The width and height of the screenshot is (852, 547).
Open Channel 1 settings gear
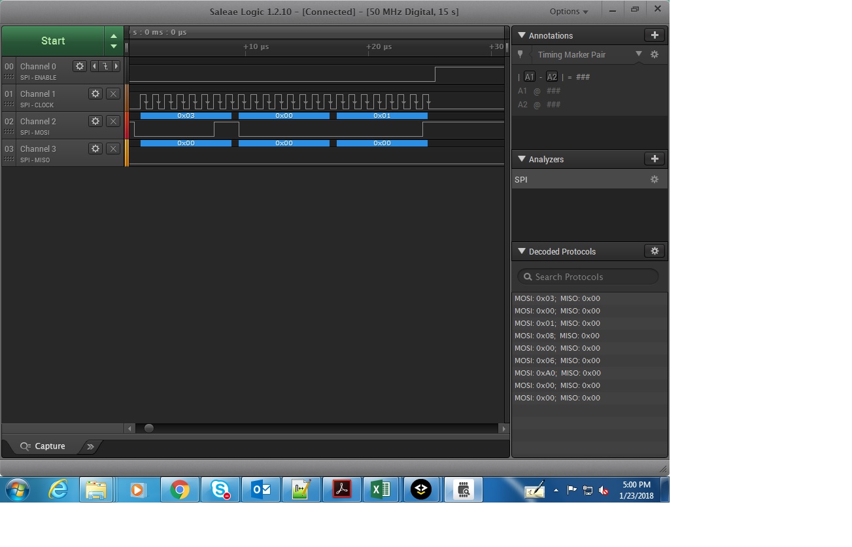pyautogui.click(x=95, y=94)
